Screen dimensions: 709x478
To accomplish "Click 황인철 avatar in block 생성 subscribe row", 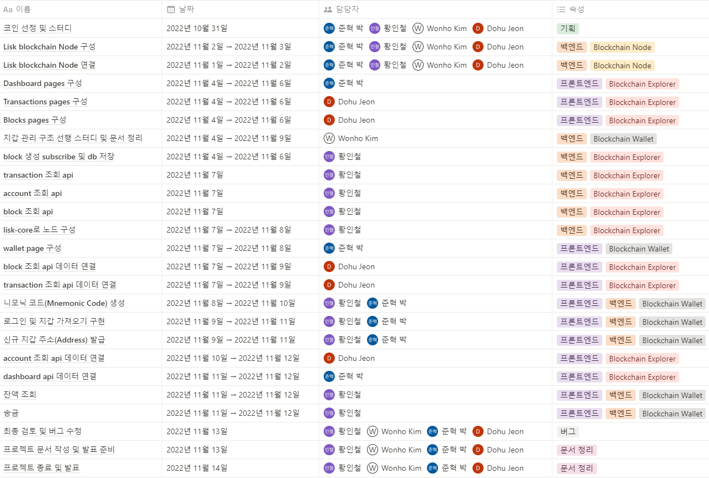I will click(329, 157).
